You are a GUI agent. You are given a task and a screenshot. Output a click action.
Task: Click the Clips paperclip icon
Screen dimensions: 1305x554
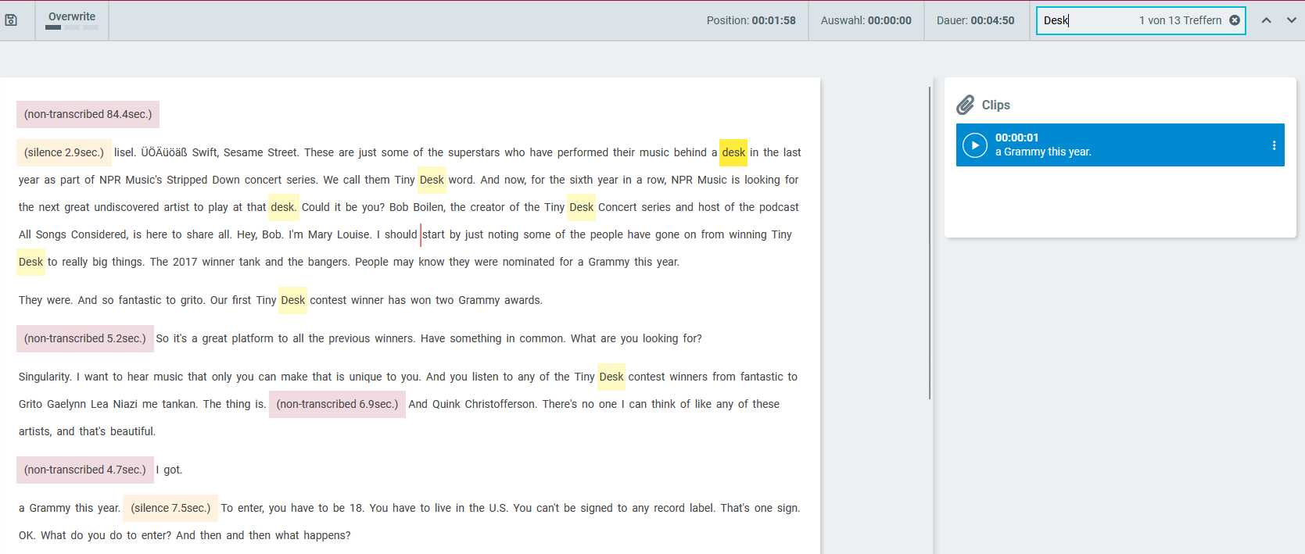tap(966, 105)
